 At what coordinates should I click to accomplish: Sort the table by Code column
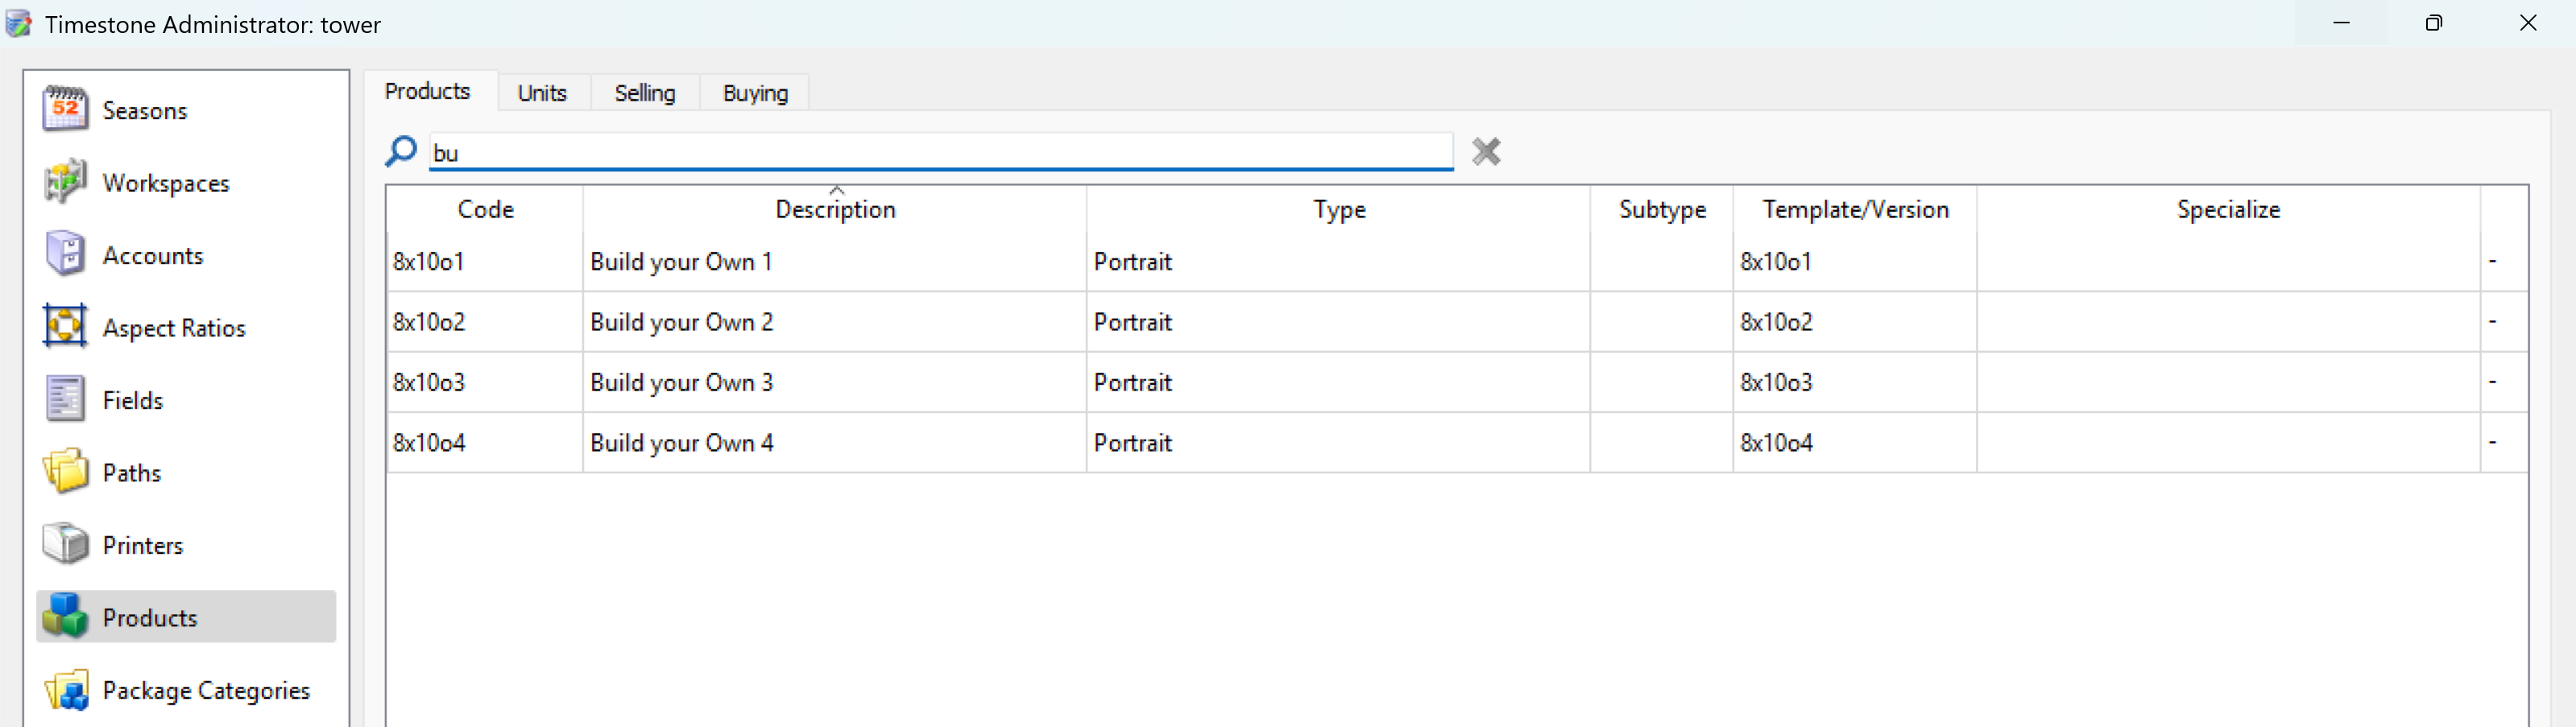point(485,209)
